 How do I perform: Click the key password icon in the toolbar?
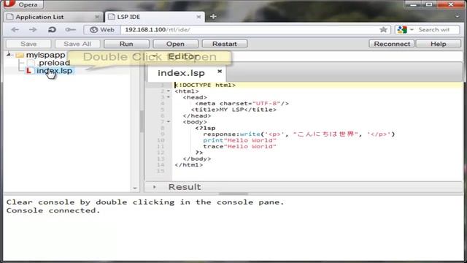70,30
